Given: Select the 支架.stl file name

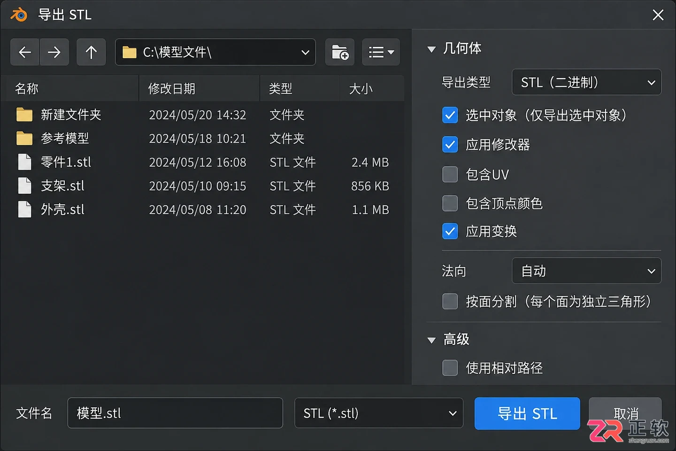Looking at the screenshot, I should point(62,186).
